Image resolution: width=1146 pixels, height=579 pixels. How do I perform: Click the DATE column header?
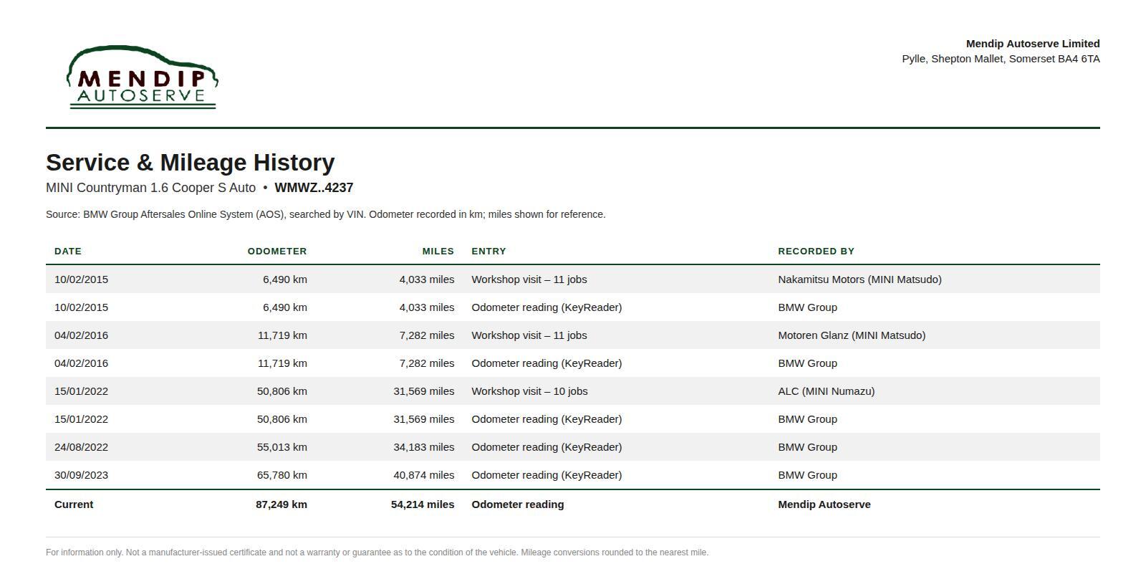coord(68,252)
